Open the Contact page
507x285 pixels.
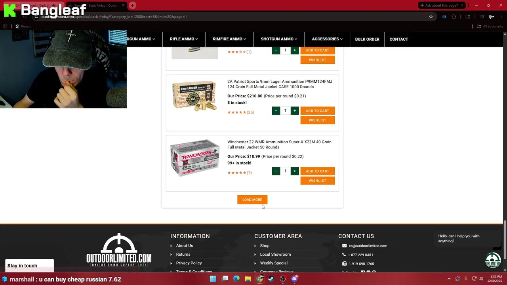(x=399, y=39)
